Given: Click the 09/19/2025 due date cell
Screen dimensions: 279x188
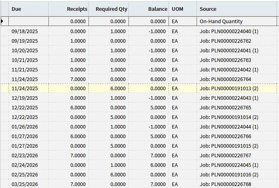Looking at the screenshot, I should tap(28, 41).
